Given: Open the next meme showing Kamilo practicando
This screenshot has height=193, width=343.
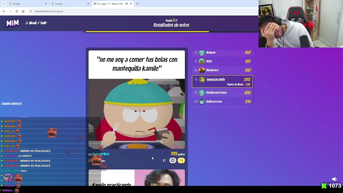Looking at the screenshot, I should pos(137,178).
